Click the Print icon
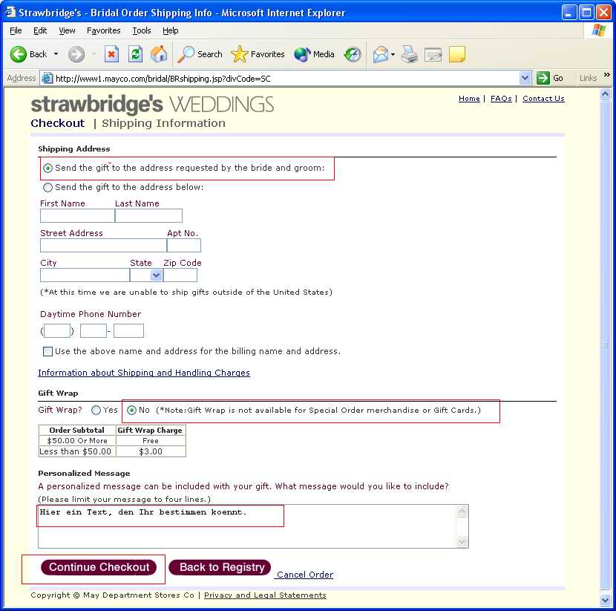 tap(410, 54)
